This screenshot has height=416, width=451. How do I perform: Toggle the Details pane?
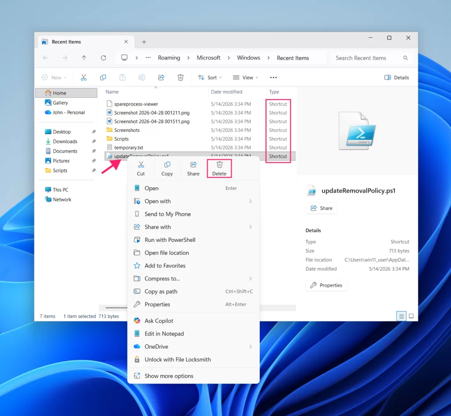pos(397,77)
